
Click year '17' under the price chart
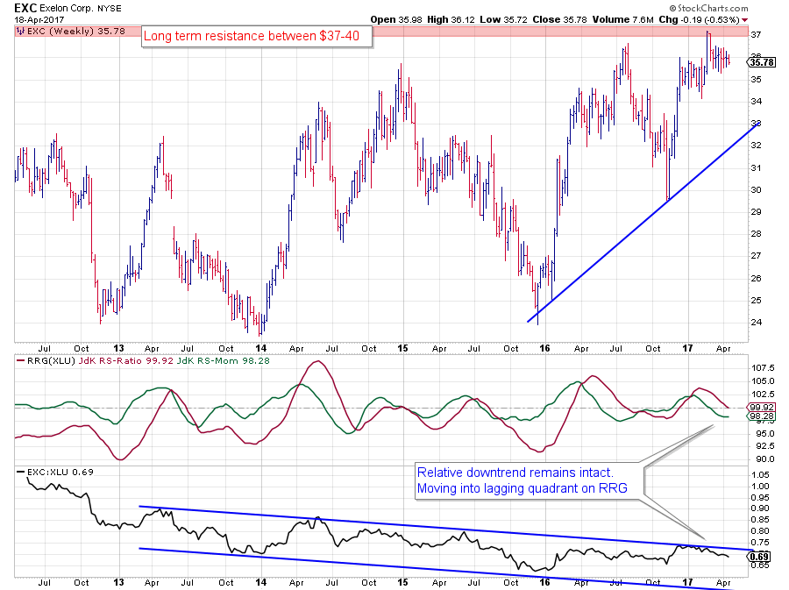(x=687, y=348)
